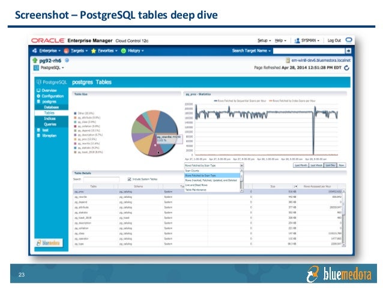Image resolution: width=383 pixels, height=288 pixels.
Task: Open the Favorites dropdown menu
Action: [107, 51]
